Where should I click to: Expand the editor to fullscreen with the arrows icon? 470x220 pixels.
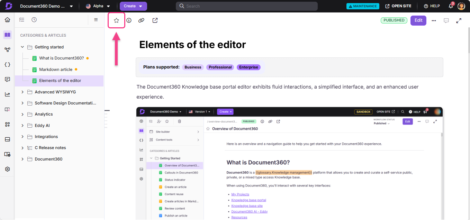[459, 20]
